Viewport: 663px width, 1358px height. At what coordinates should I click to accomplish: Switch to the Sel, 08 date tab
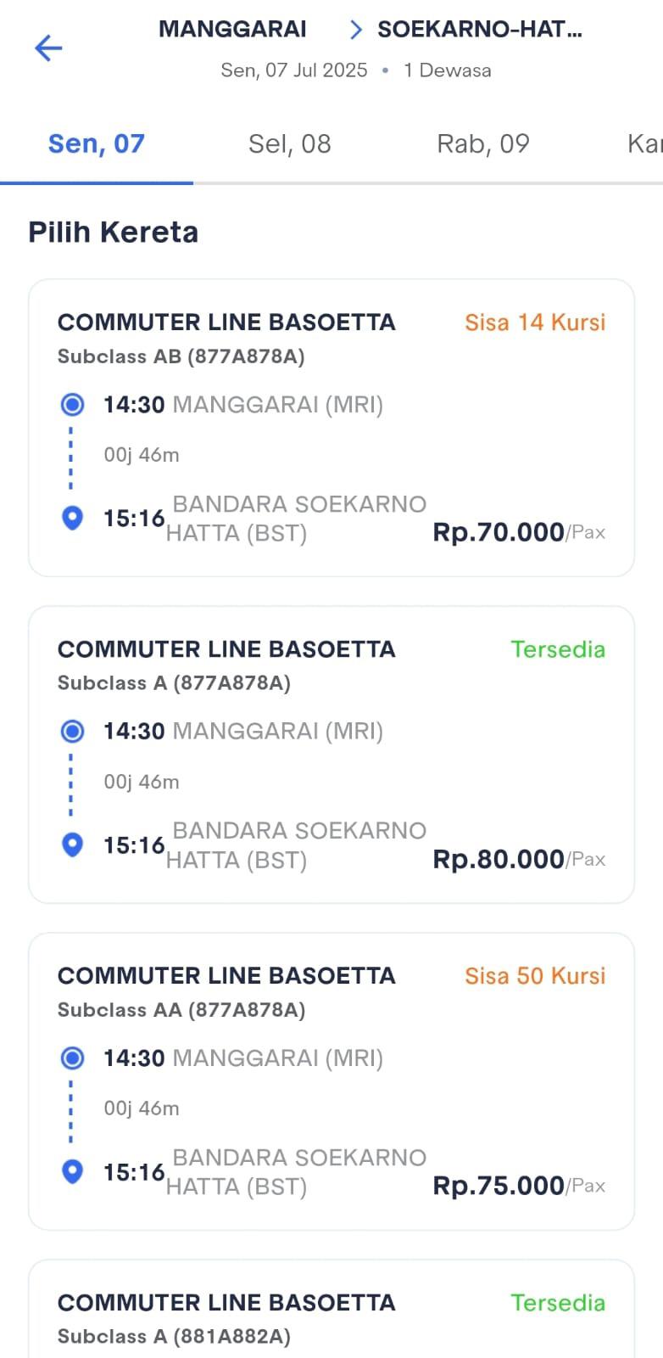(289, 144)
